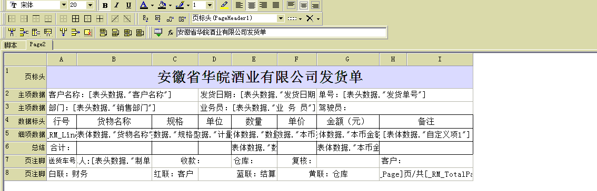Apply inside cross border icon
The height and width of the screenshot is (191, 597).
click(100, 18)
